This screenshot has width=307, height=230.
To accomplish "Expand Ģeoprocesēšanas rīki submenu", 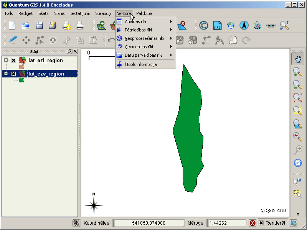I will coord(145,38).
